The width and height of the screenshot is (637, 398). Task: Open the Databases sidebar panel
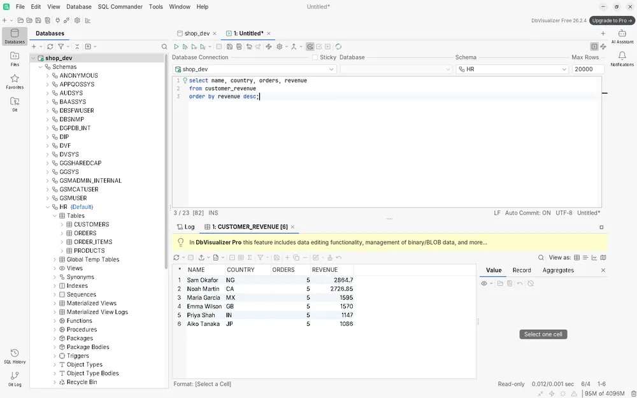15,36
